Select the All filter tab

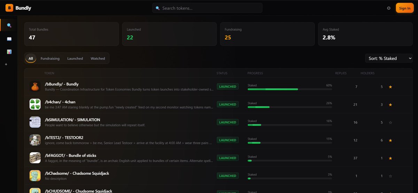tap(31, 58)
